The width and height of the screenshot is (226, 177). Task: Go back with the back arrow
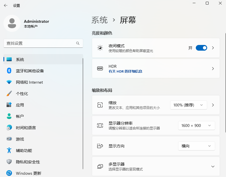pos(6,5)
